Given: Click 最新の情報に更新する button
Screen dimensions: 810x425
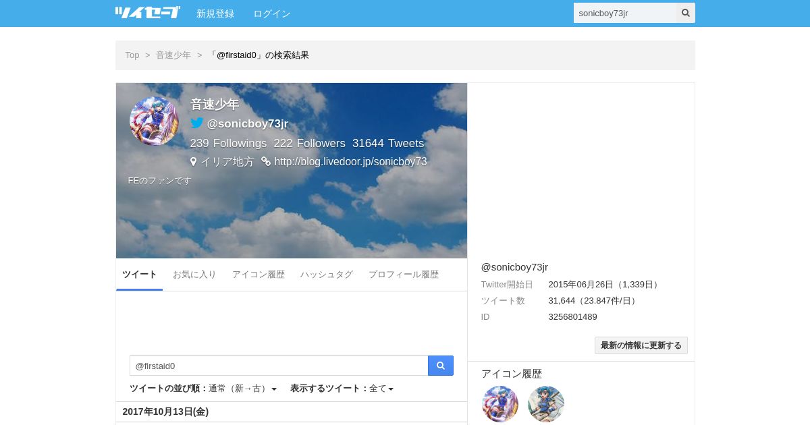Looking at the screenshot, I should pos(641,345).
